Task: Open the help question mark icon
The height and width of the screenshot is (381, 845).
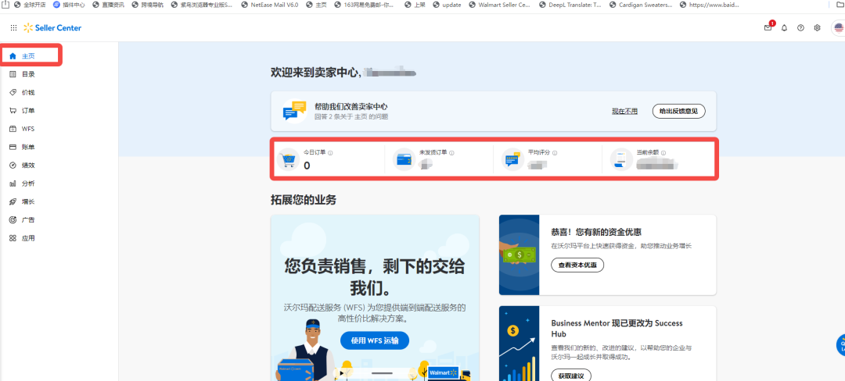Action: [801, 28]
